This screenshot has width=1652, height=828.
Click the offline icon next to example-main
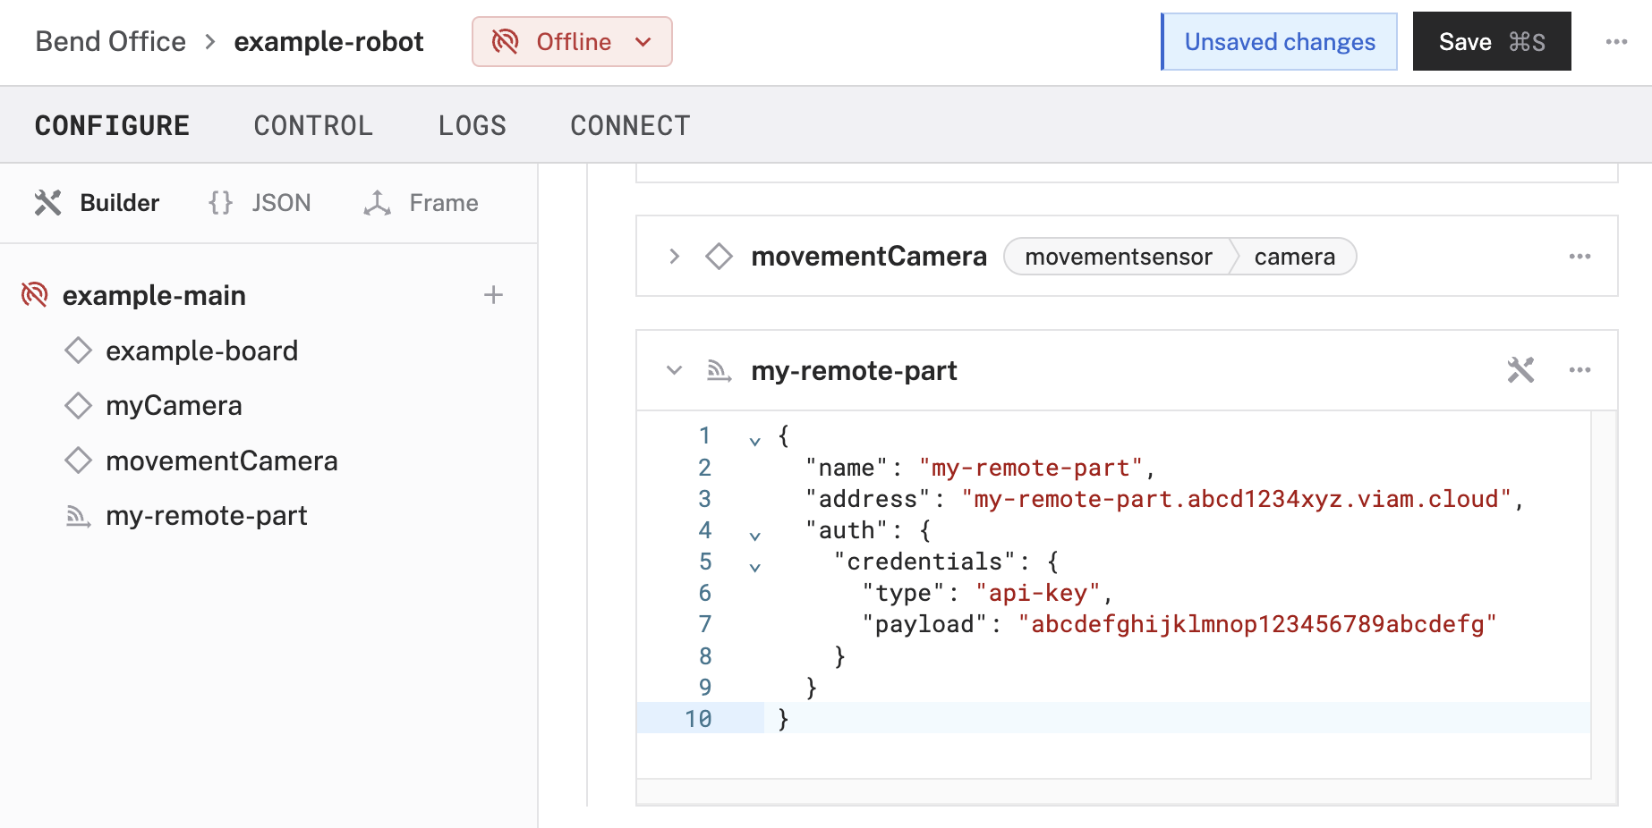pyautogui.click(x=34, y=295)
